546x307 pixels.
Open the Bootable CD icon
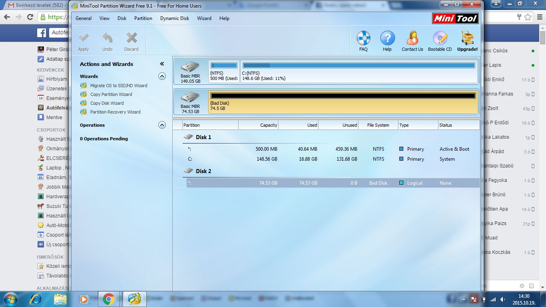[x=440, y=38]
